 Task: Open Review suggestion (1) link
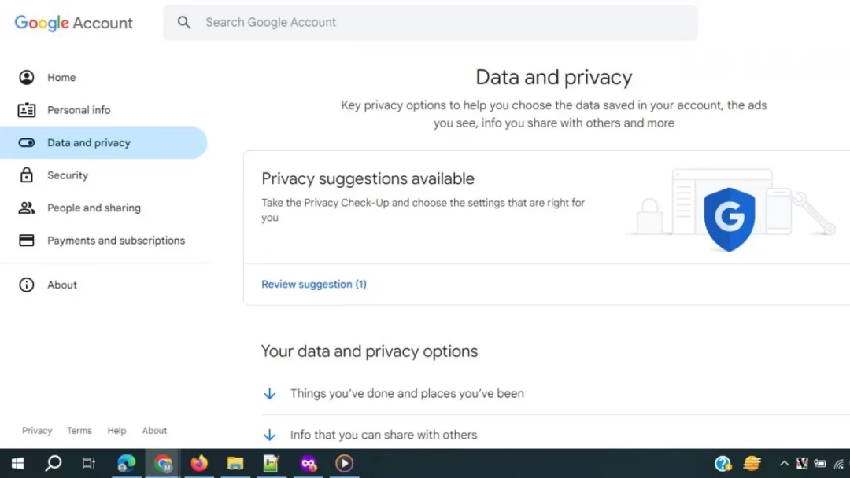tap(314, 284)
